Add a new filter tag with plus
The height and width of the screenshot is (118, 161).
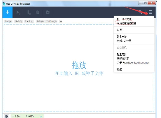(x=61, y=22)
